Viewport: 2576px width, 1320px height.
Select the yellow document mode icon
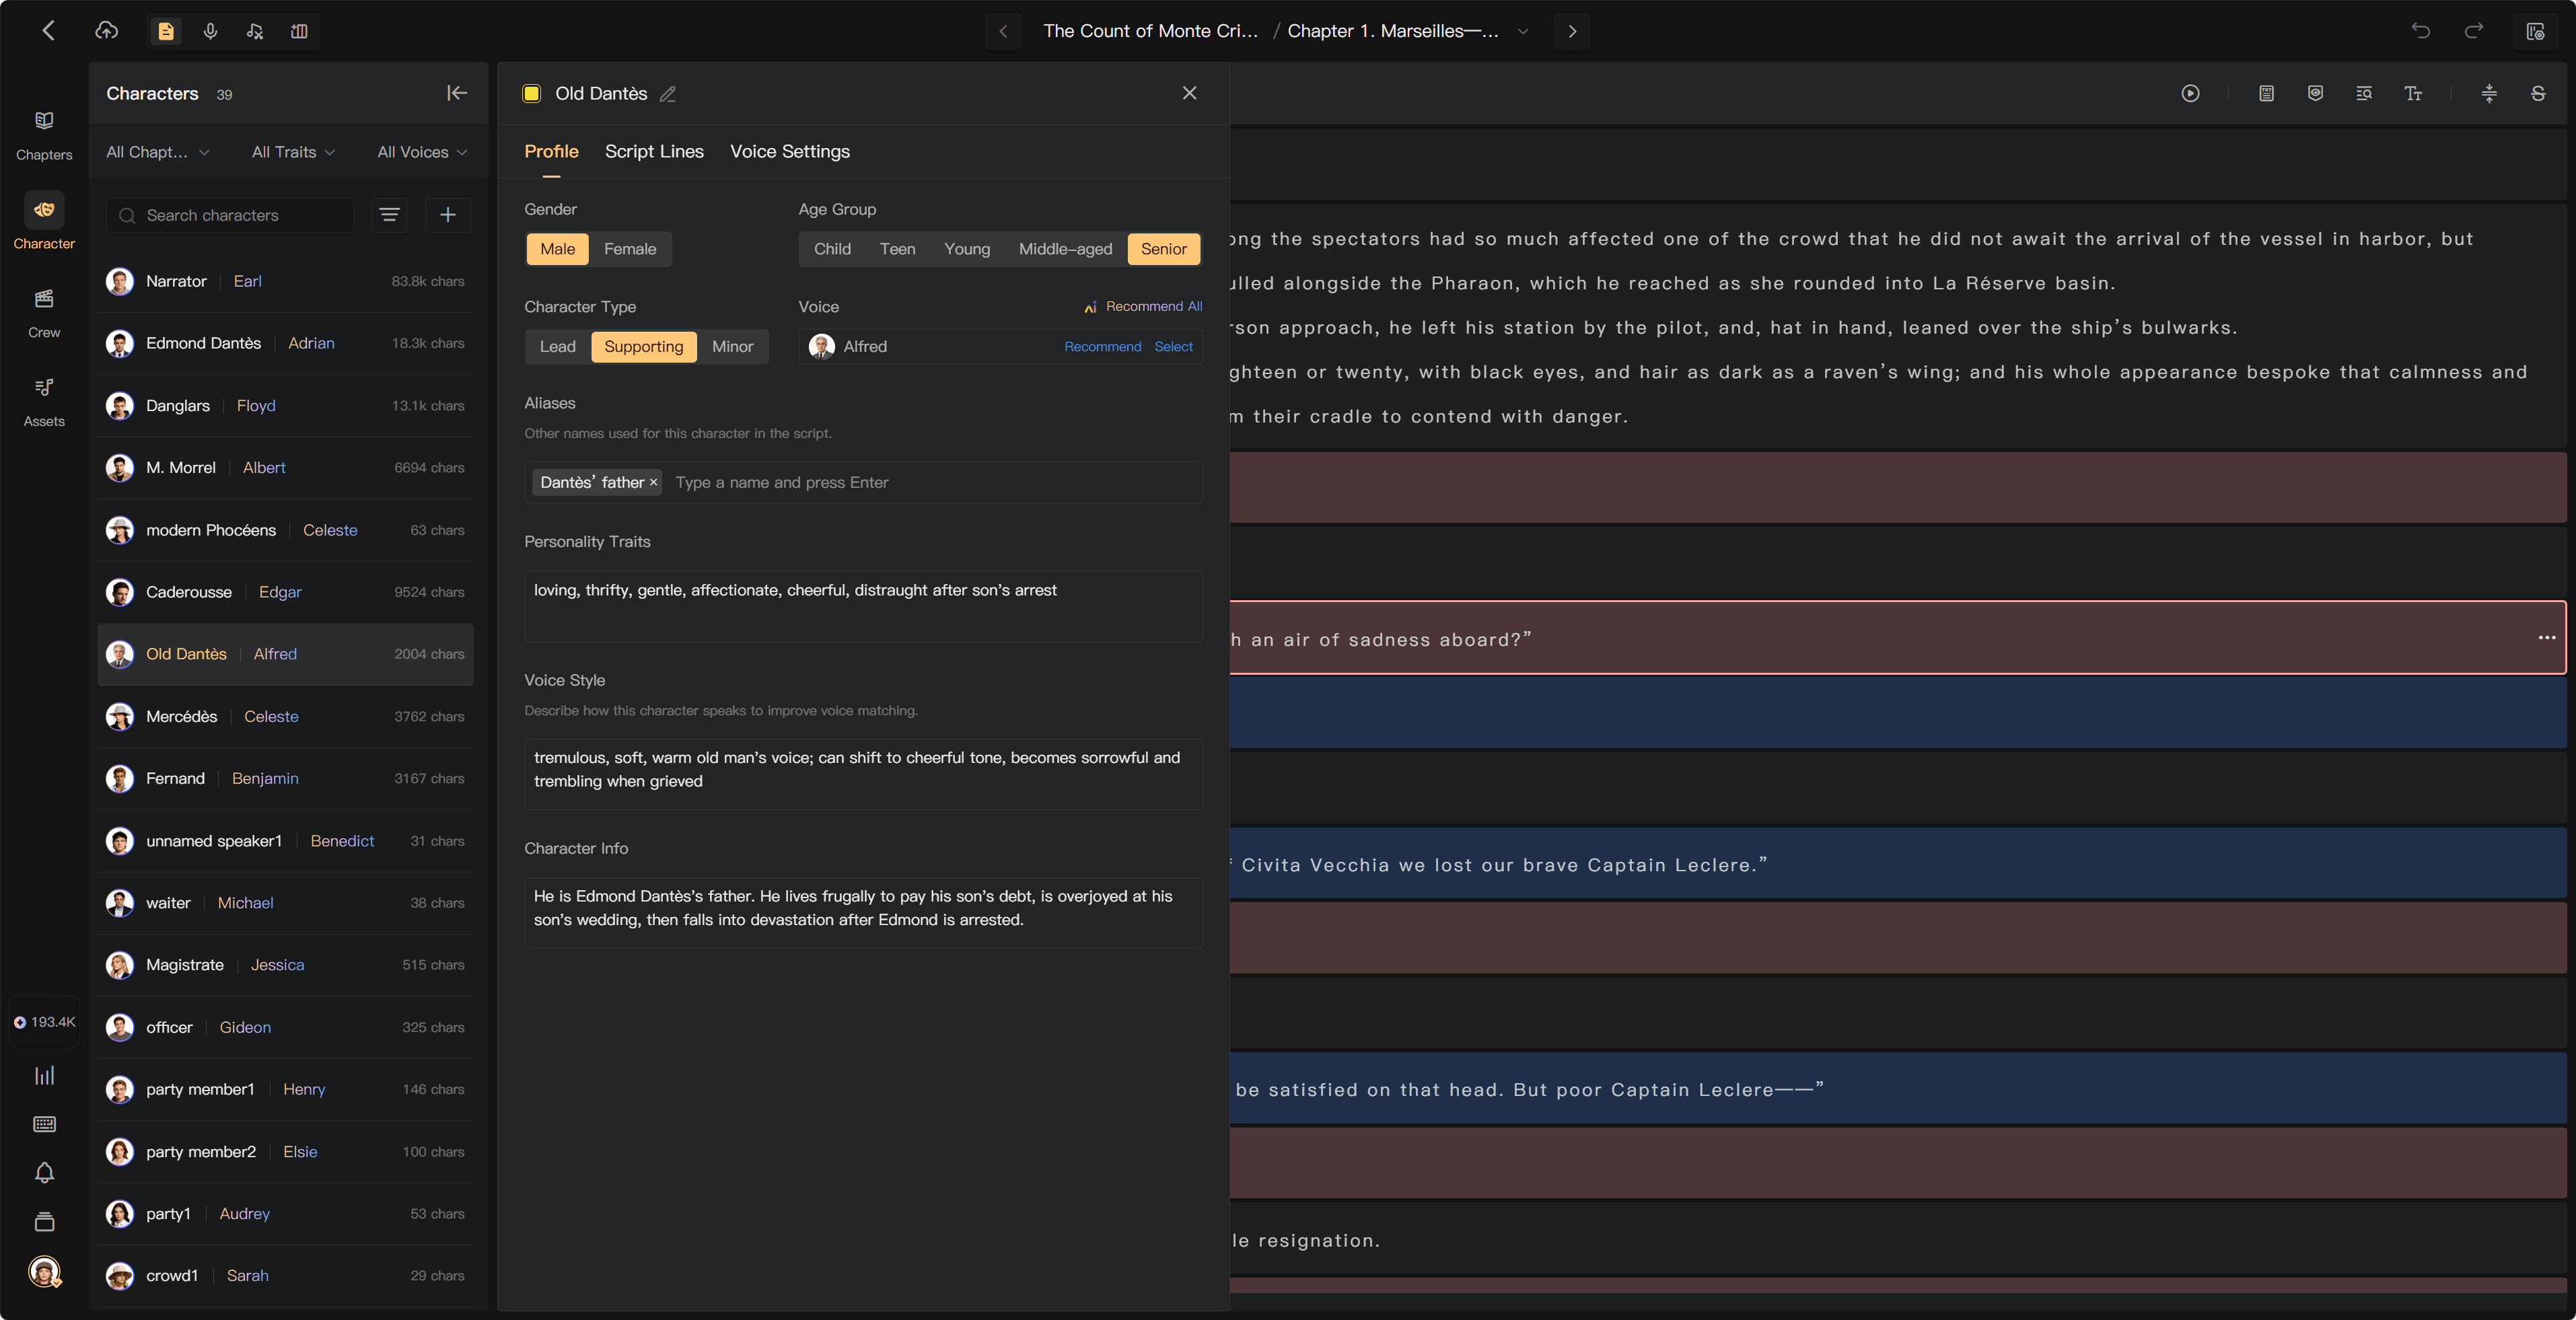click(166, 31)
